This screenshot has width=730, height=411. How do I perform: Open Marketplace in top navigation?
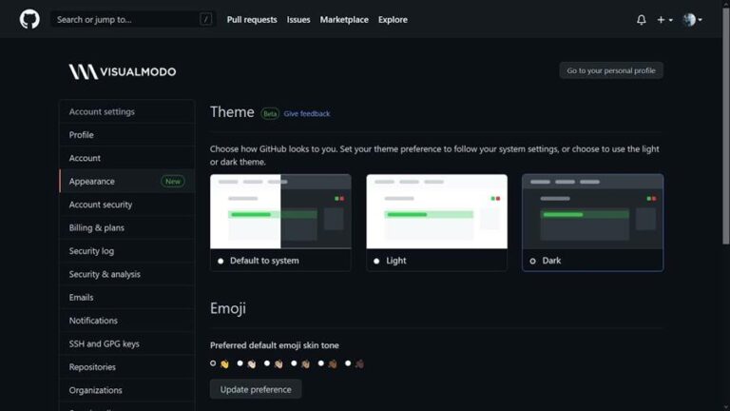344,20
